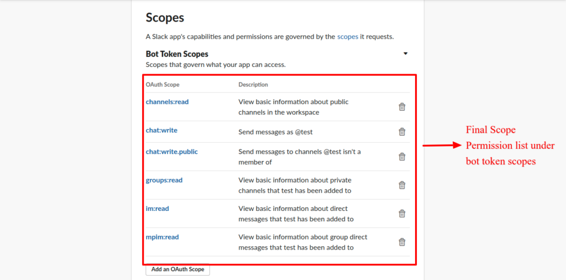Click the main Scopes page heading
The width and height of the screenshot is (566, 280).
(x=165, y=18)
